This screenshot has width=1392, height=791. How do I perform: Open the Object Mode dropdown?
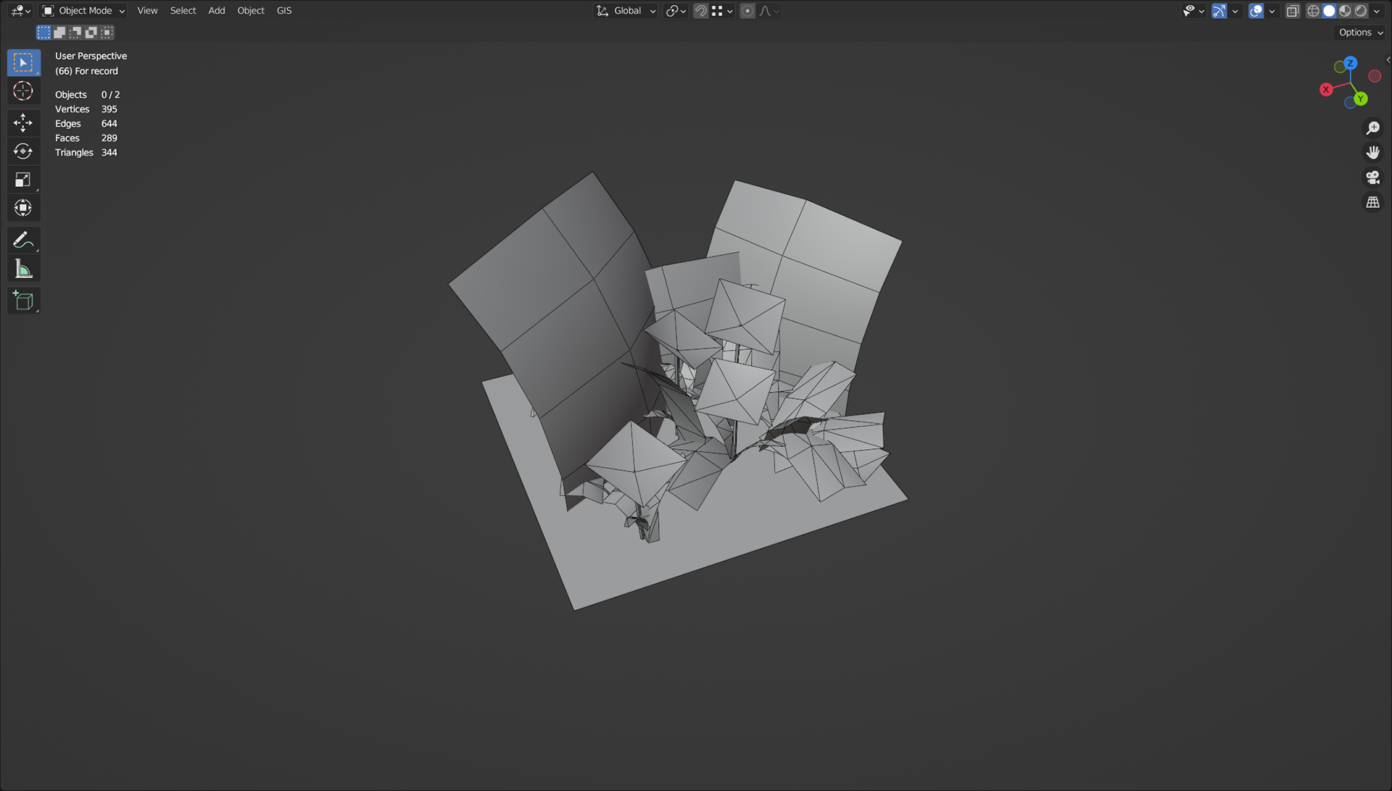coord(83,11)
